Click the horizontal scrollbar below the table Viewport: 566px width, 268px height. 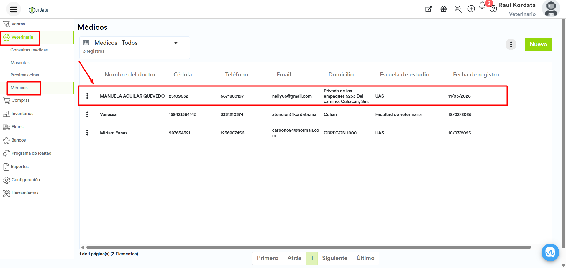[308, 247]
